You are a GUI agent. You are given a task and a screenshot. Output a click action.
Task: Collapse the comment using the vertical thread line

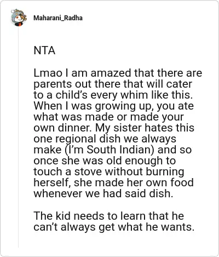(x=18, y=137)
